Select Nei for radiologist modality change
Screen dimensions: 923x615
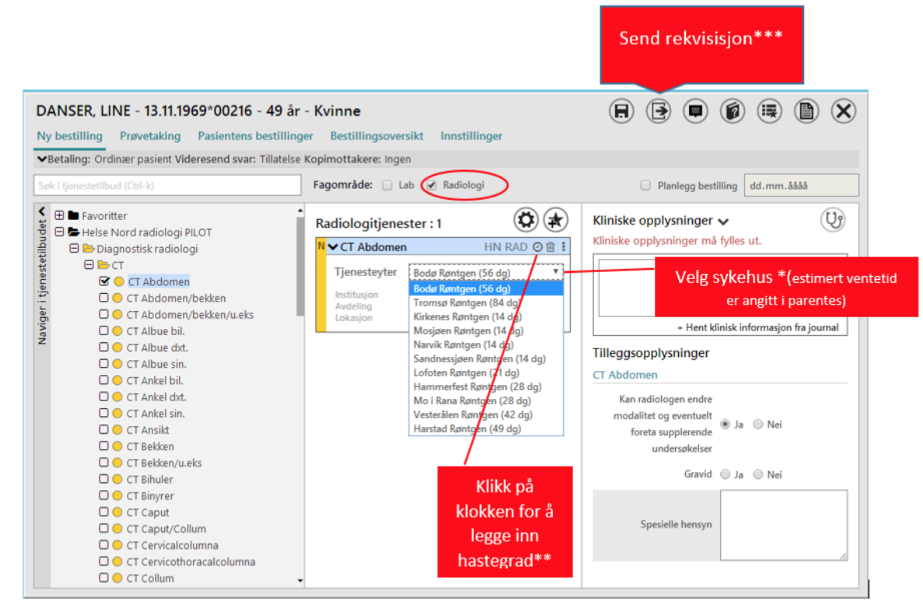[758, 424]
